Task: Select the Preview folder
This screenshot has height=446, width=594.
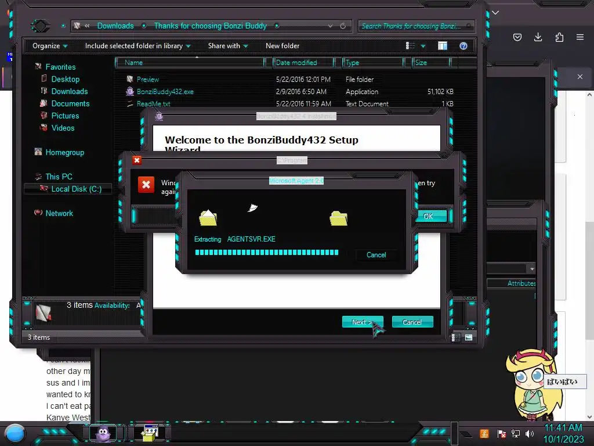Action: point(148,79)
